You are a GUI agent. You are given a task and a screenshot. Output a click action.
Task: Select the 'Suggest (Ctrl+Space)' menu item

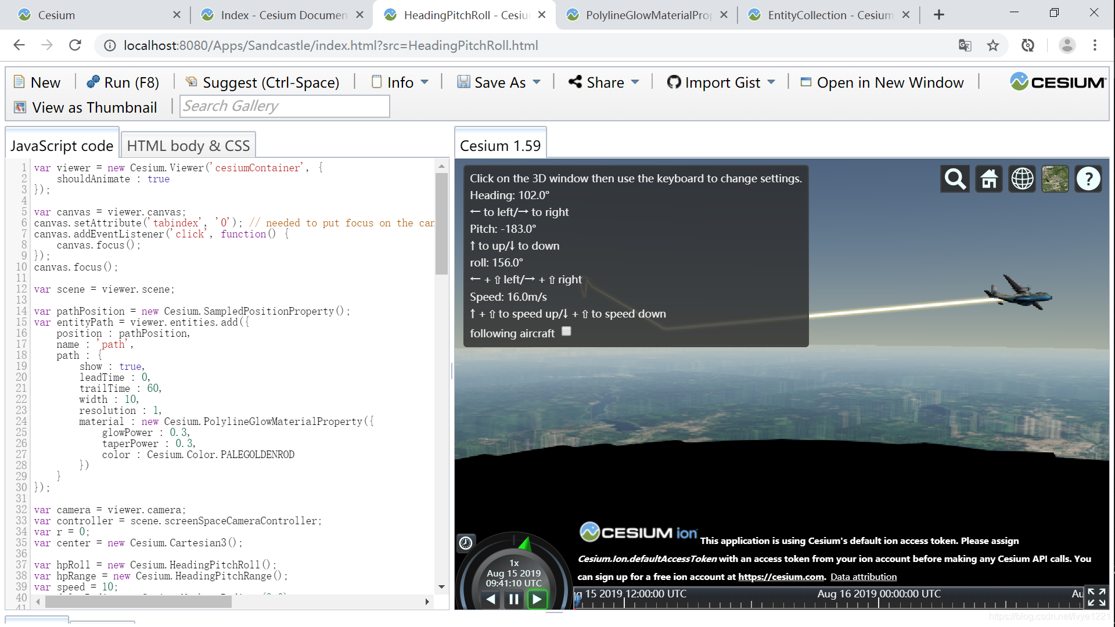[271, 82]
